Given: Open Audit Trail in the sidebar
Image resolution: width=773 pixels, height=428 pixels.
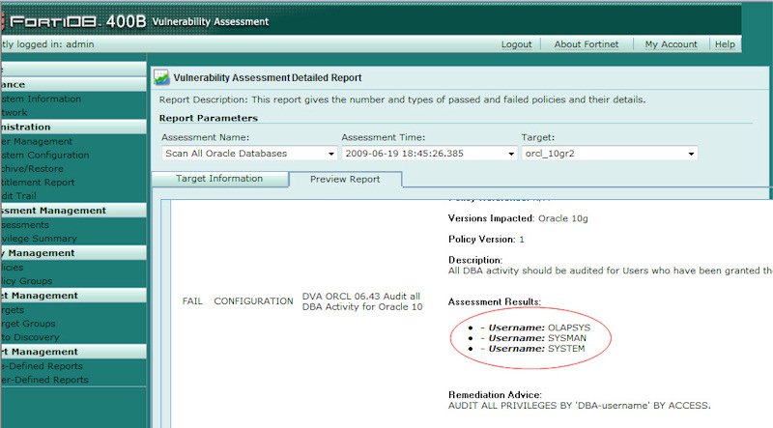Looking at the screenshot, I should click(x=18, y=196).
